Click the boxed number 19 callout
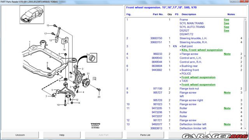The image size is (249, 140). 94,79
